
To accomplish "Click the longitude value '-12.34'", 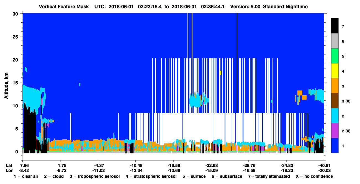I will pyautogui.click(x=135, y=170).
